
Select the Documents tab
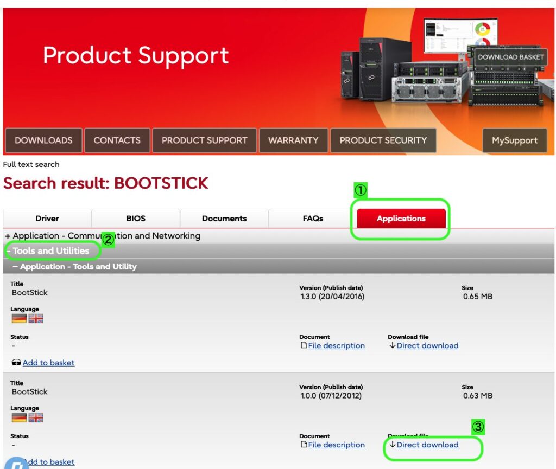[224, 219]
